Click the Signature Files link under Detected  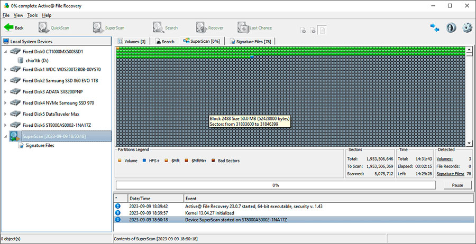coord(450,174)
